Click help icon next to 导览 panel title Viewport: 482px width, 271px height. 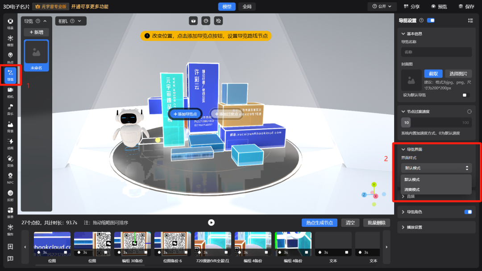tap(38, 21)
